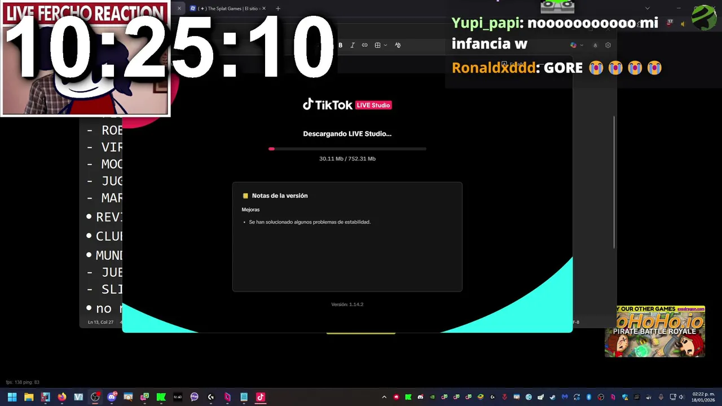722x406 pixels.
Task: Open the HoHoHo.io pirate game ad
Action: [x=655, y=332]
